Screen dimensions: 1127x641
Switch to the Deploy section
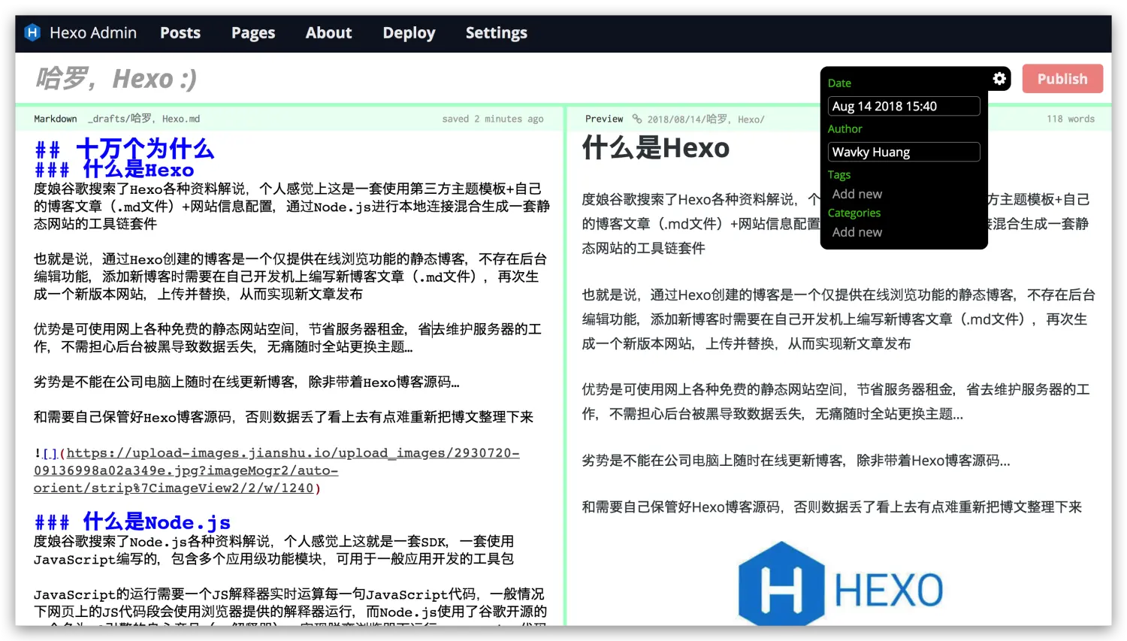409,33
